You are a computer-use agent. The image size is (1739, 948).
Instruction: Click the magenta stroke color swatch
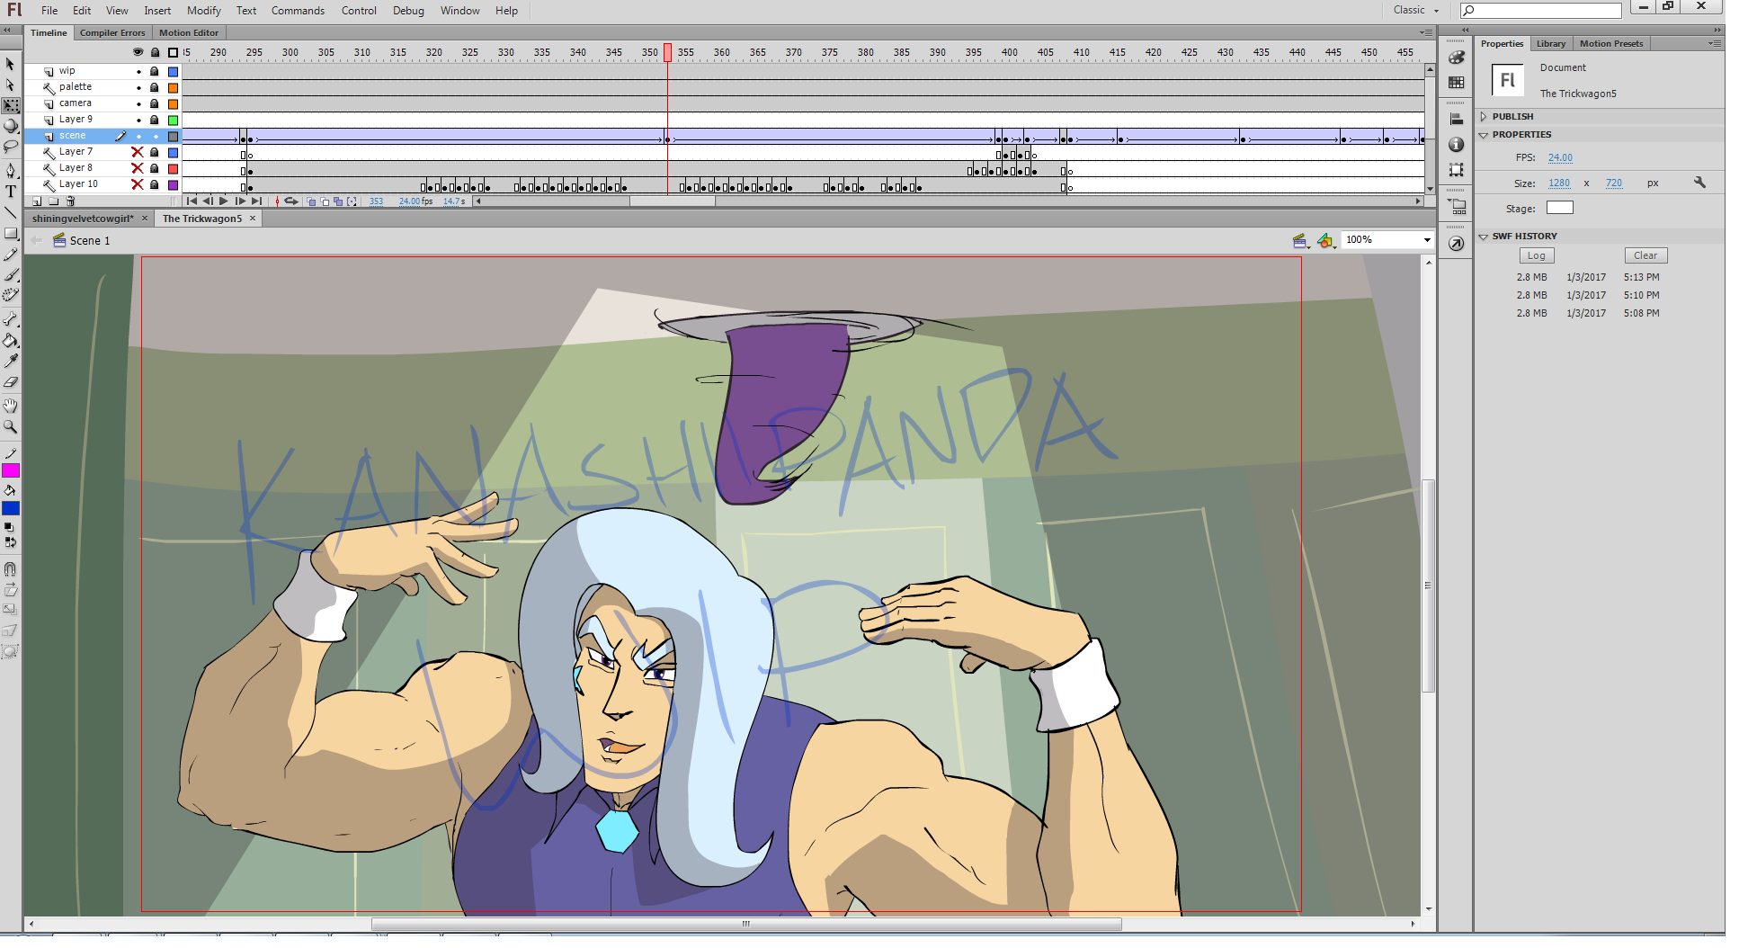pos(11,470)
